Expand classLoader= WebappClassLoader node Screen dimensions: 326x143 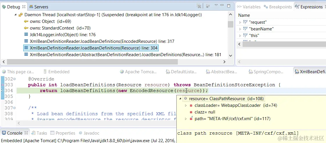[x=186, y=105]
